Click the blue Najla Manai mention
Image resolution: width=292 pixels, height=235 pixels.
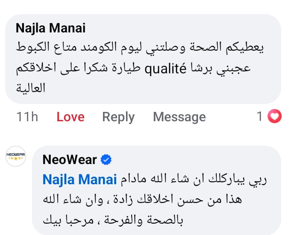tap(79, 180)
